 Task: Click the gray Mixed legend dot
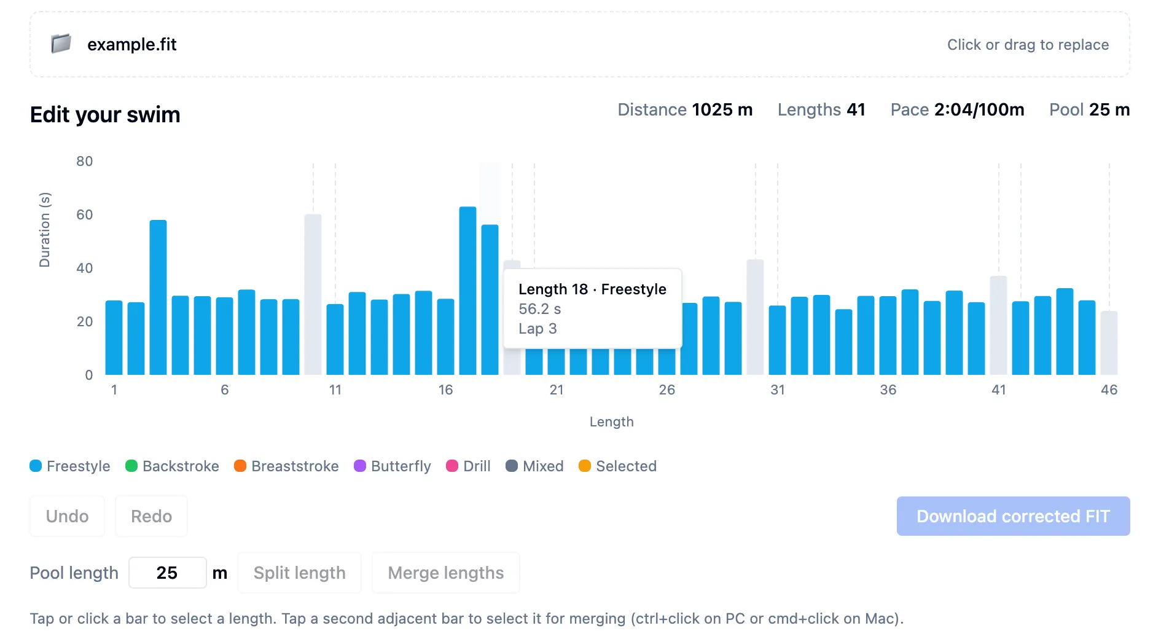tap(511, 466)
